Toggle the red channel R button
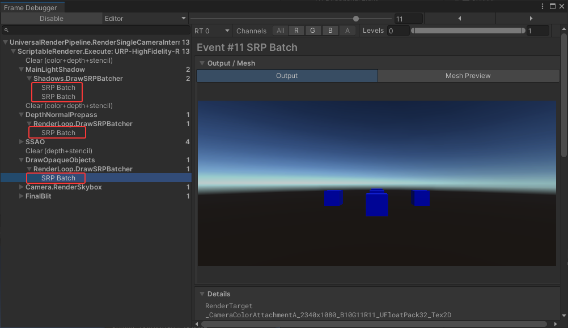 296,31
